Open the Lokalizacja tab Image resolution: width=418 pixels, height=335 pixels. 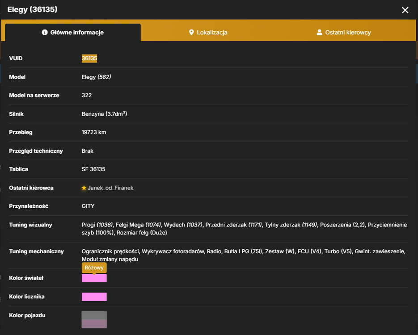(208, 33)
